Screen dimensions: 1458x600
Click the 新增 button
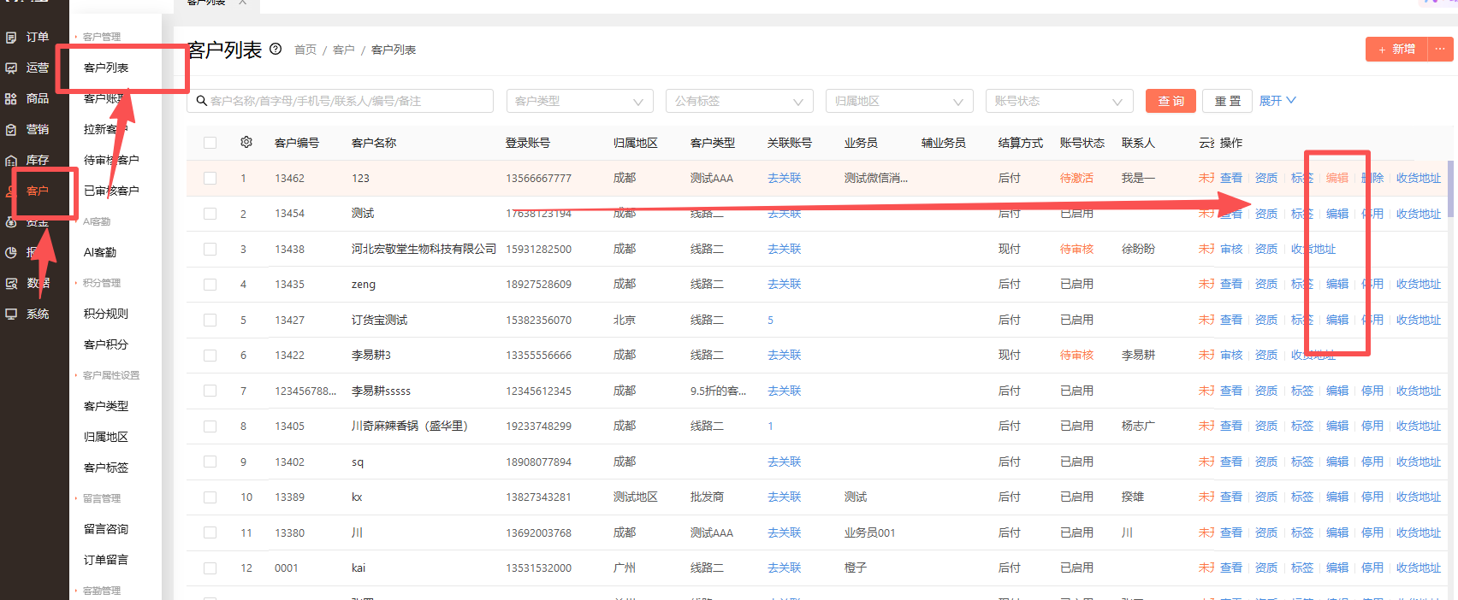point(1397,49)
